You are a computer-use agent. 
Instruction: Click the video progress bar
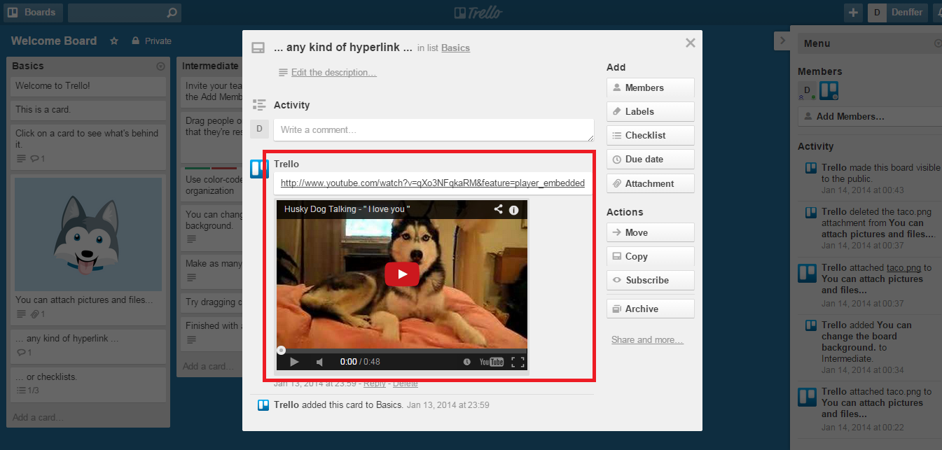pyautogui.click(x=402, y=351)
